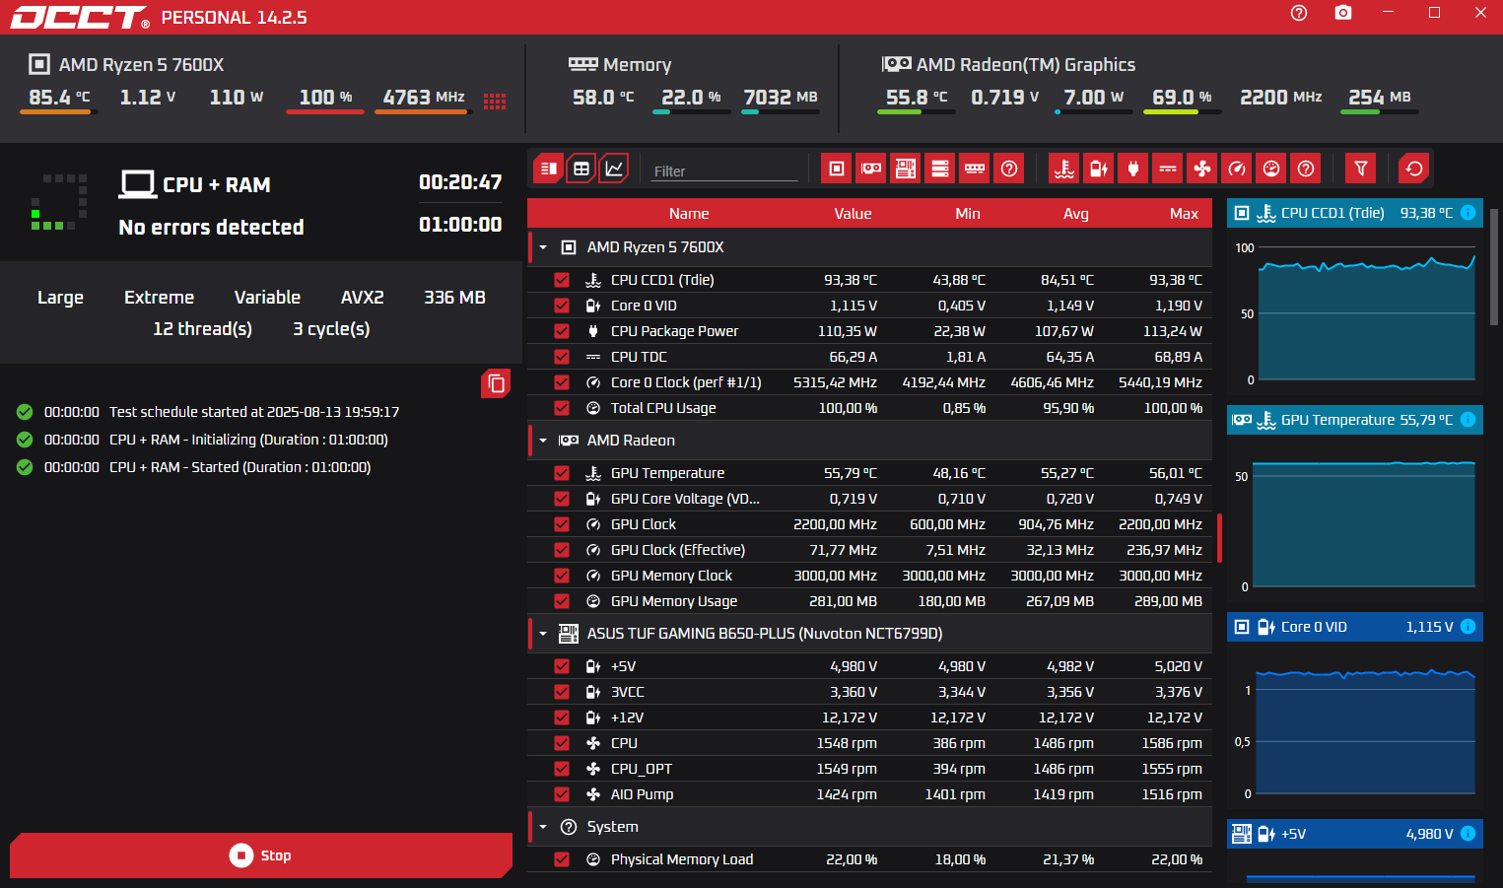Click the CPU_OPT fan row

tap(869, 769)
